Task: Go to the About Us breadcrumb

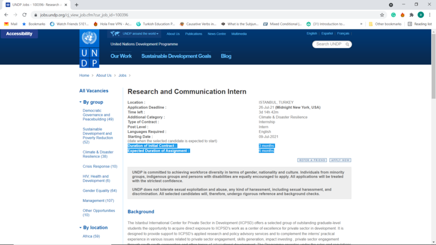Action: tap(104, 75)
